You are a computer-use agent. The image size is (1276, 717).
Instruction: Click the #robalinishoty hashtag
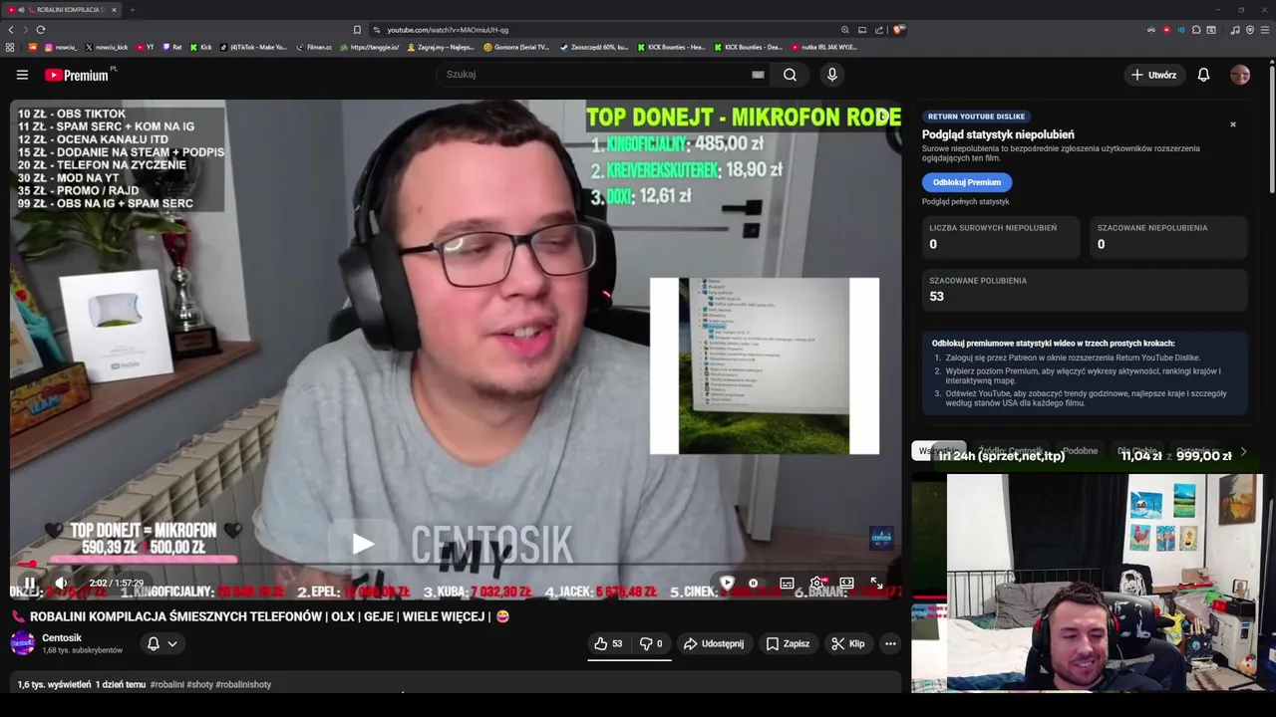[243, 685]
